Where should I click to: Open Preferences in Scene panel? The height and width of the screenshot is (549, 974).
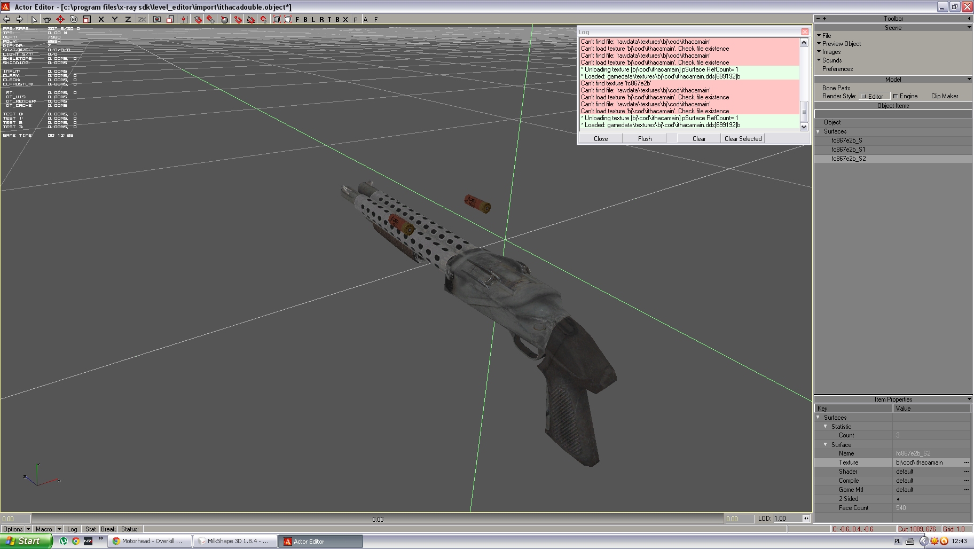(x=837, y=69)
